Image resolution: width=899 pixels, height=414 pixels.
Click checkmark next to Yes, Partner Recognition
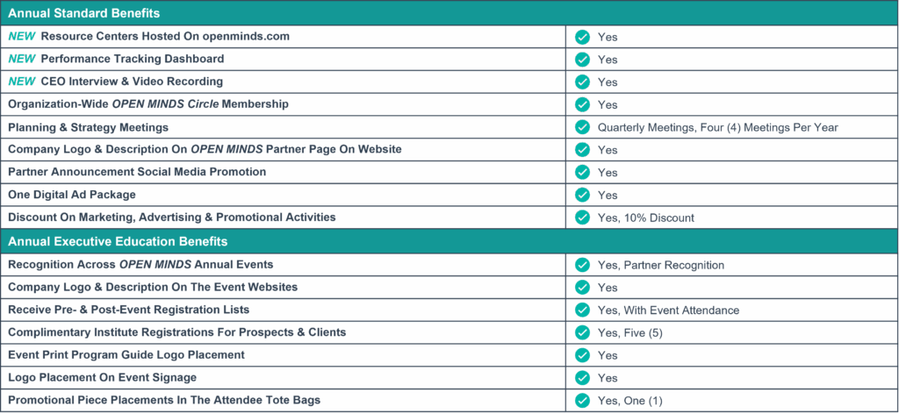(583, 265)
